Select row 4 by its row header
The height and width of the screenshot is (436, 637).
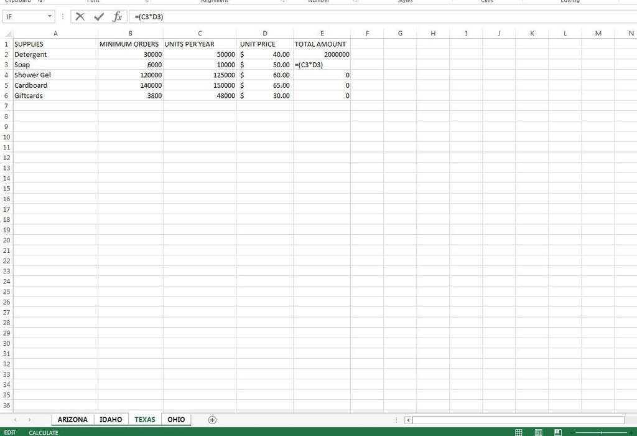pyautogui.click(x=6, y=75)
